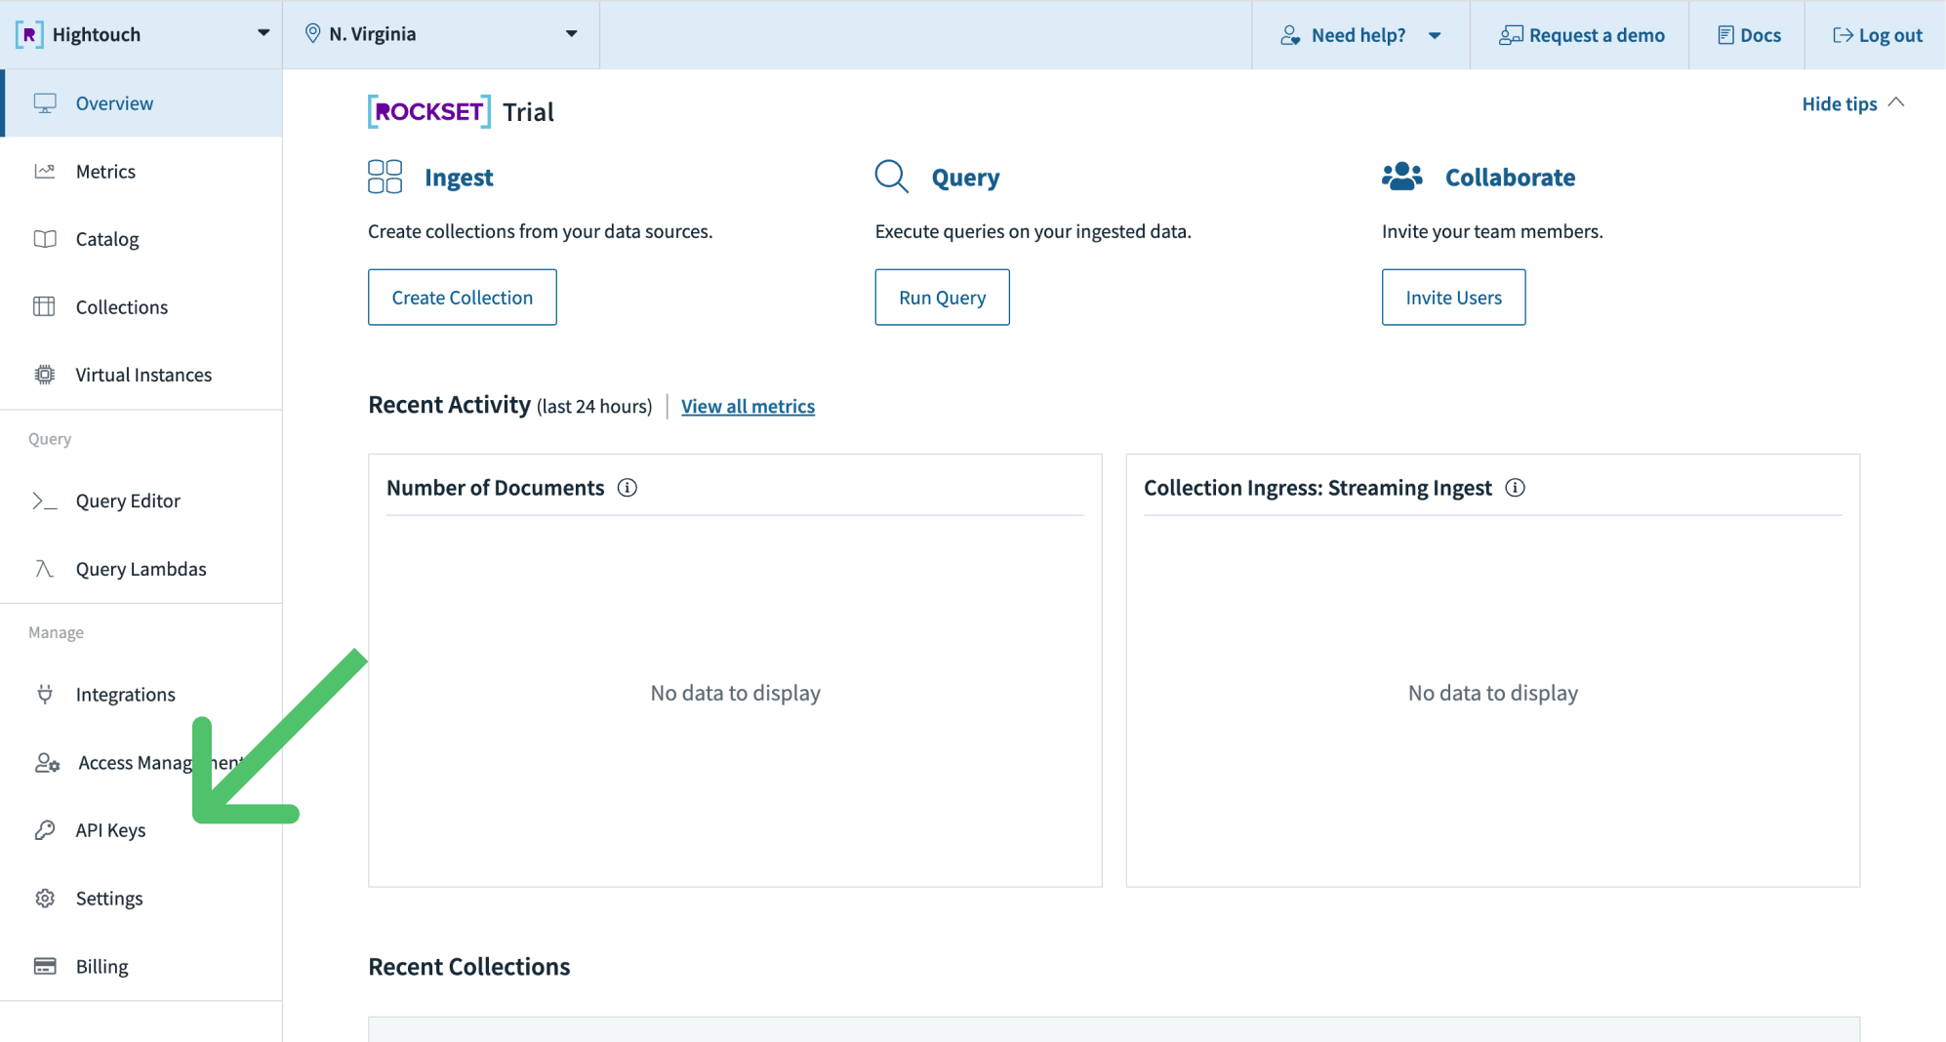
Task: Click the Billing card icon
Action: (x=45, y=967)
